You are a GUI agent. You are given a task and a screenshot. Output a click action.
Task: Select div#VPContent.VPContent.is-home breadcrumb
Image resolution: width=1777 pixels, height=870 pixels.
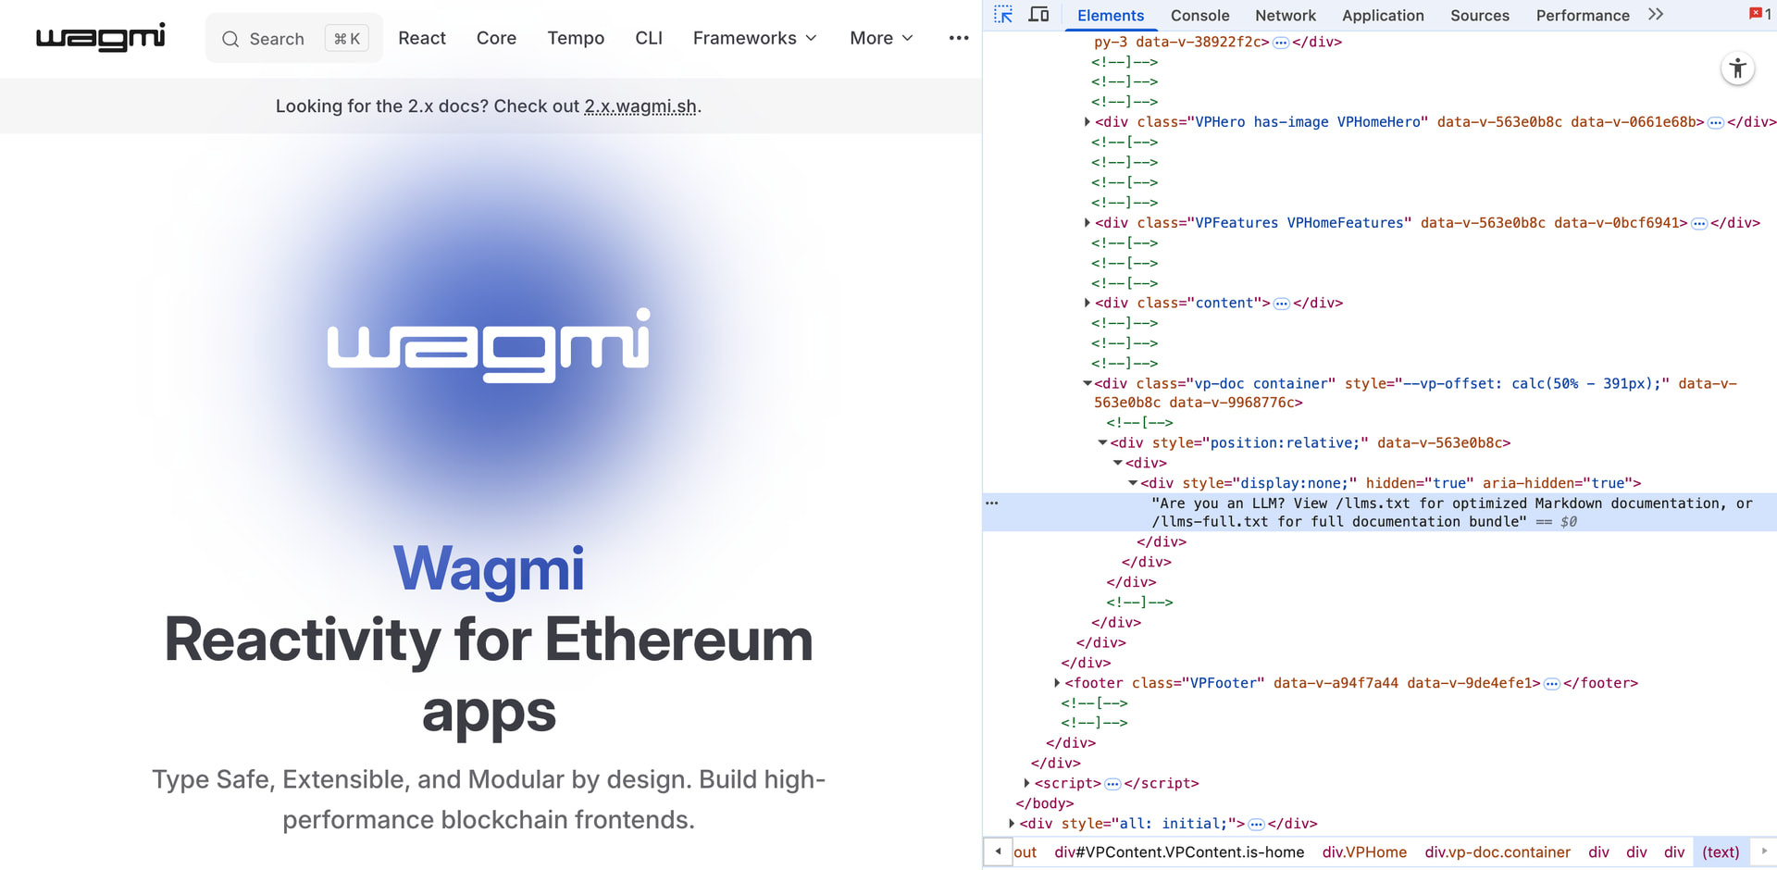click(1179, 852)
